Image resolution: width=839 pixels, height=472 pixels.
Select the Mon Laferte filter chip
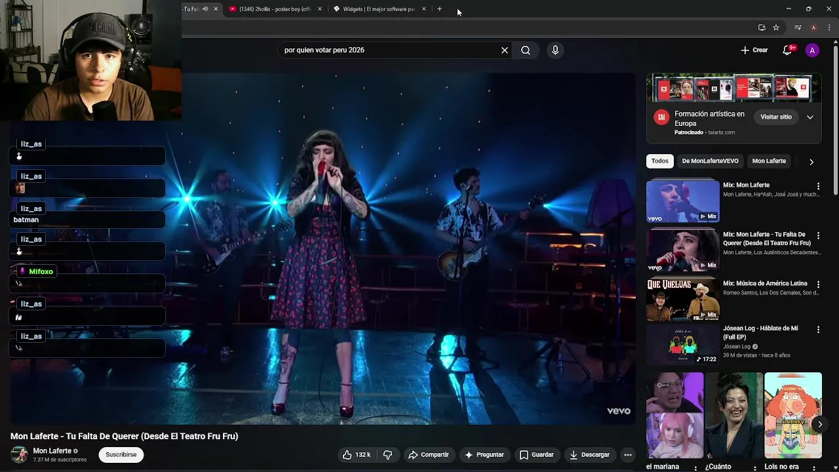point(769,161)
